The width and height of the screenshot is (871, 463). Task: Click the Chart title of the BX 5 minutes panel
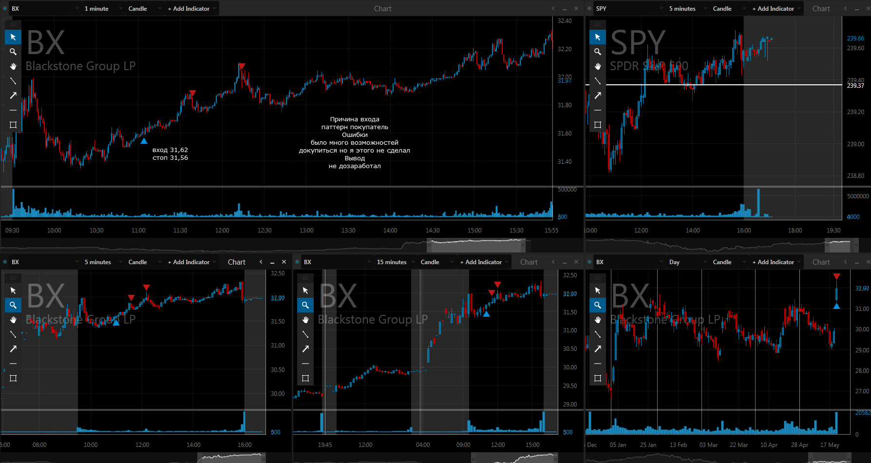[237, 262]
